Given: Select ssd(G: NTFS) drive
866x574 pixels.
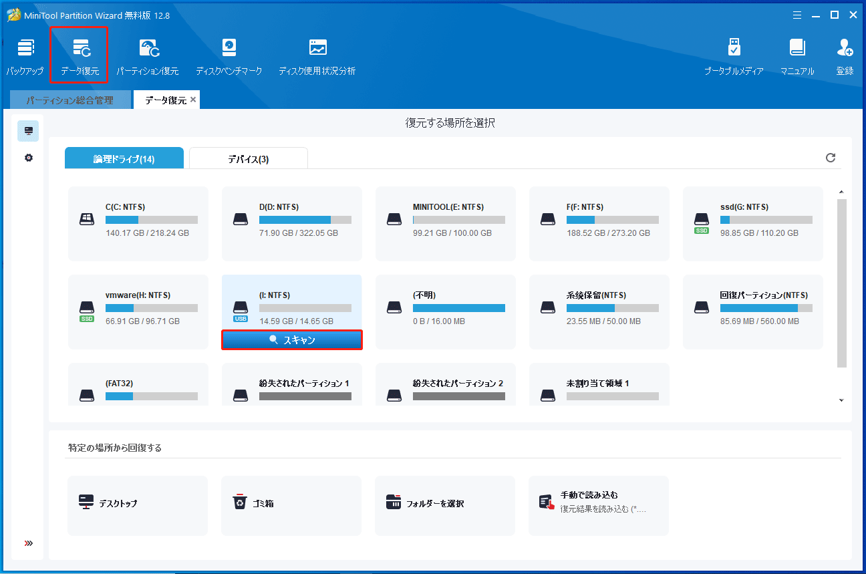Looking at the screenshot, I should pyautogui.click(x=753, y=223).
